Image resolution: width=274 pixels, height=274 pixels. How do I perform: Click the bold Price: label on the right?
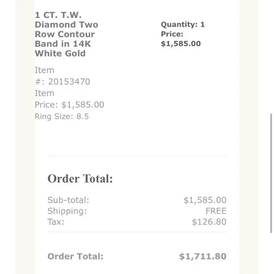(x=172, y=34)
